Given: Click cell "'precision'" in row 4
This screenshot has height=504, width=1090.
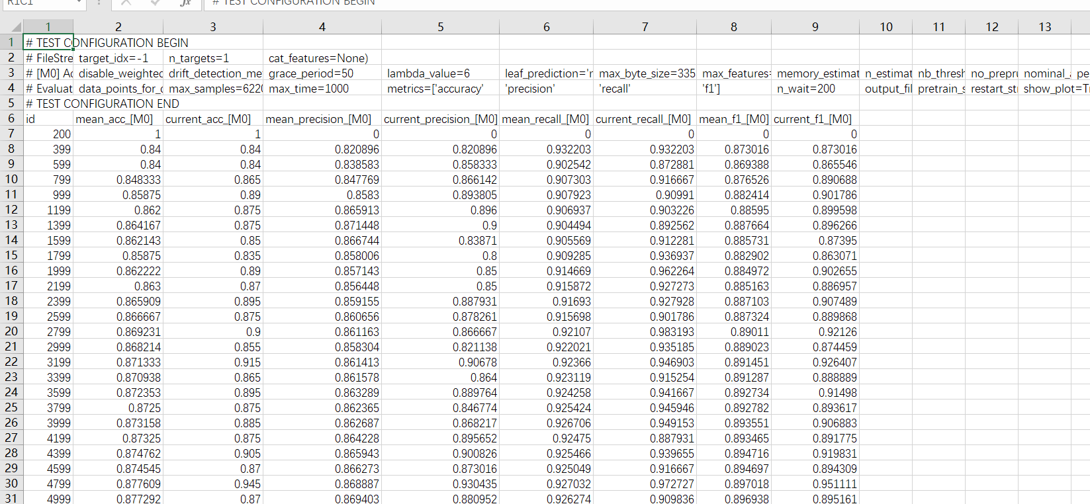Looking at the screenshot, I should (x=546, y=88).
